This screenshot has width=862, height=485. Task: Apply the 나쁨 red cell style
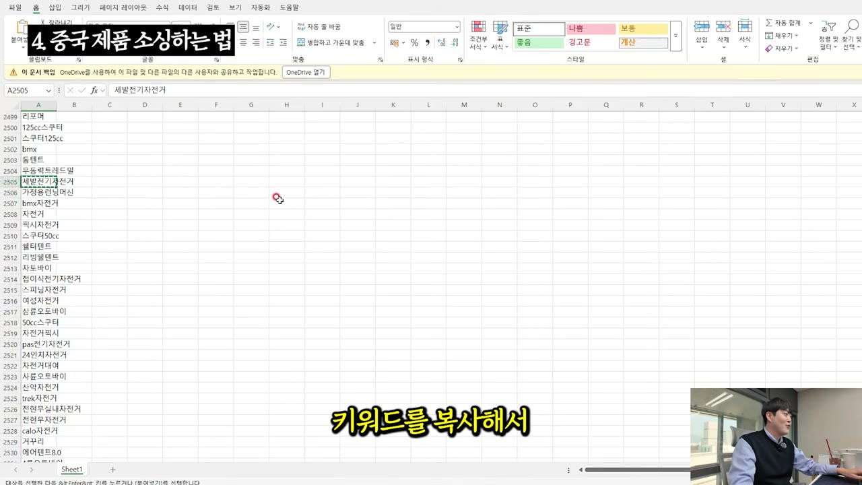(x=591, y=28)
